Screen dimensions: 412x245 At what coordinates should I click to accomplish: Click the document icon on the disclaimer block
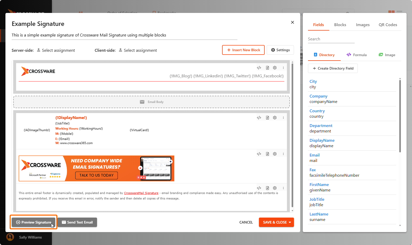point(267,188)
